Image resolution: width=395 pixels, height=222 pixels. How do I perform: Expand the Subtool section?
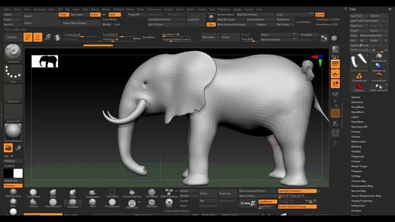click(x=355, y=97)
